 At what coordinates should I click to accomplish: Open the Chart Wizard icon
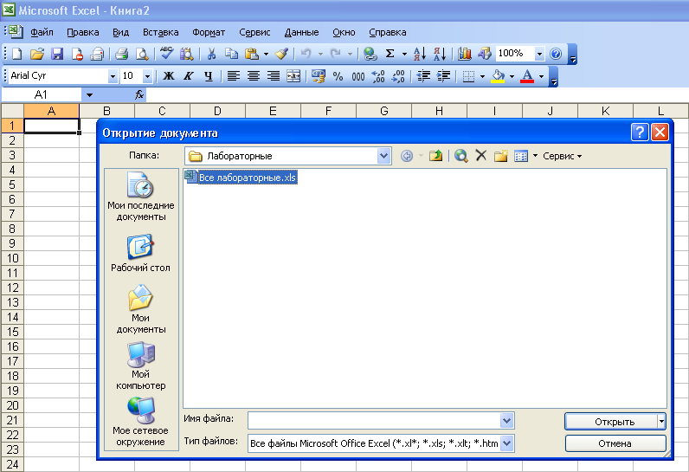click(465, 54)
